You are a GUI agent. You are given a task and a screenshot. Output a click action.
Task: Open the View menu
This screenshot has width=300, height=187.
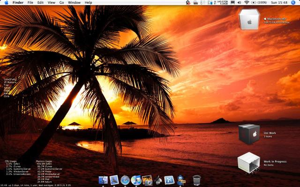click(52, 2)
